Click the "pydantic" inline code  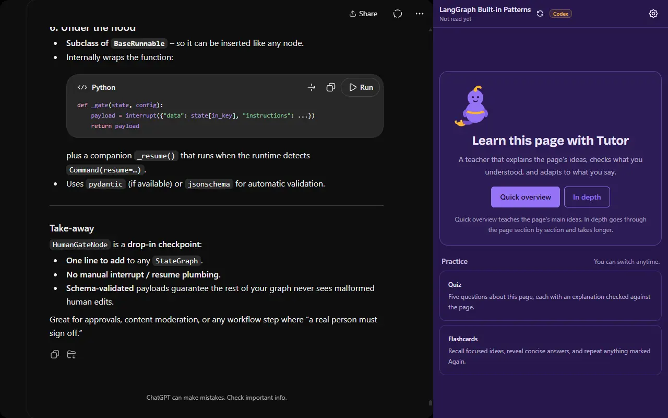[x=105, y=184]
